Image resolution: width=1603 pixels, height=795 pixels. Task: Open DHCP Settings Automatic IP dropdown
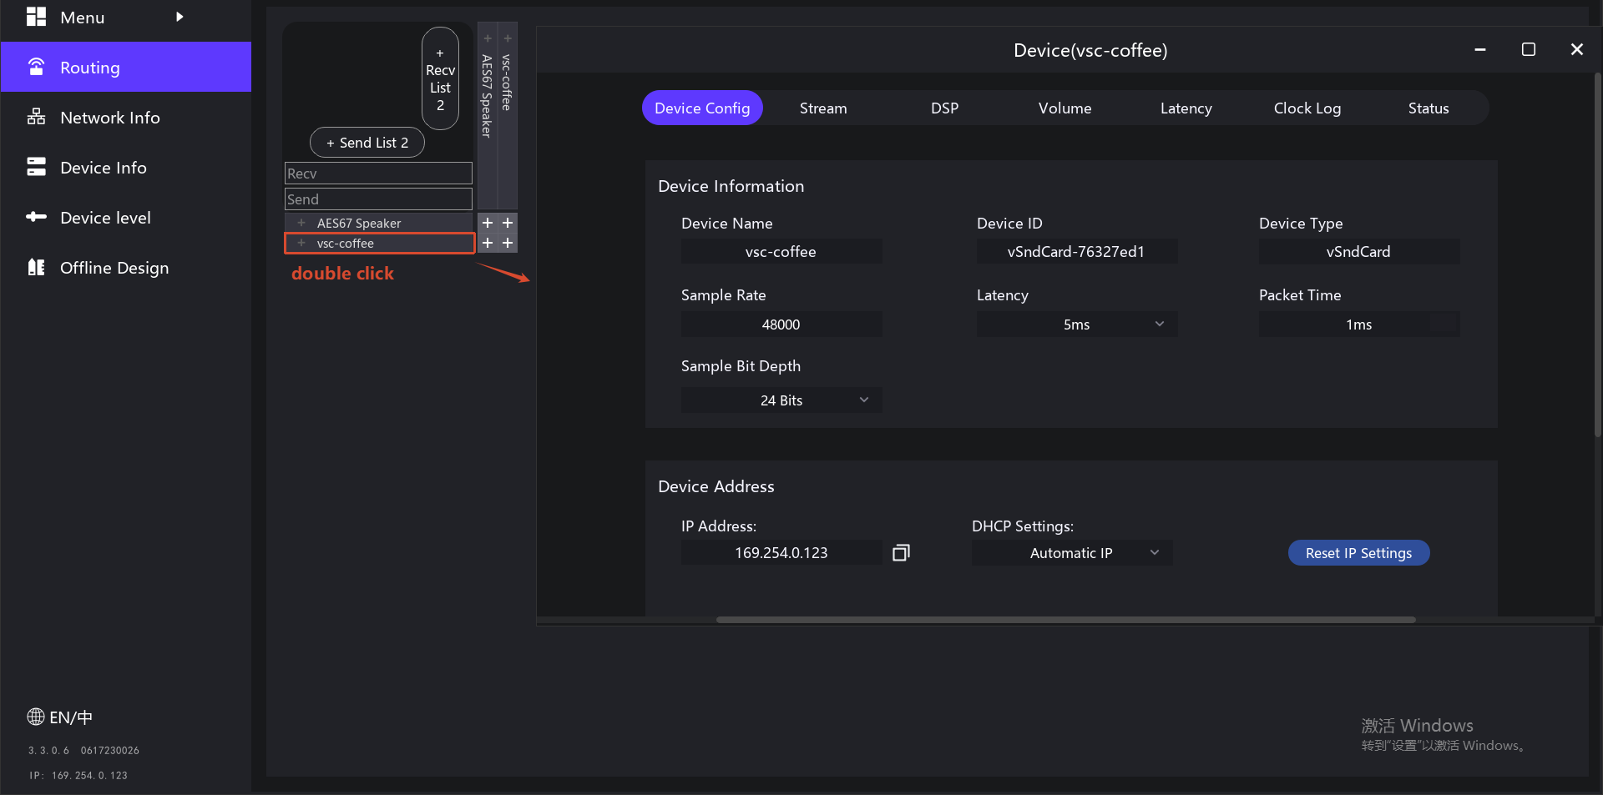[x=1072, y=552]
